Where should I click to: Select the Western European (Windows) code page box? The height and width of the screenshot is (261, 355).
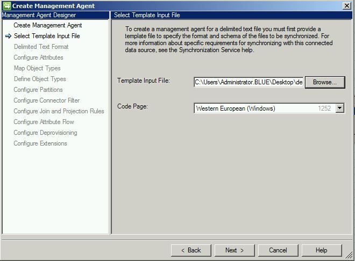click(x=269, y=108)
